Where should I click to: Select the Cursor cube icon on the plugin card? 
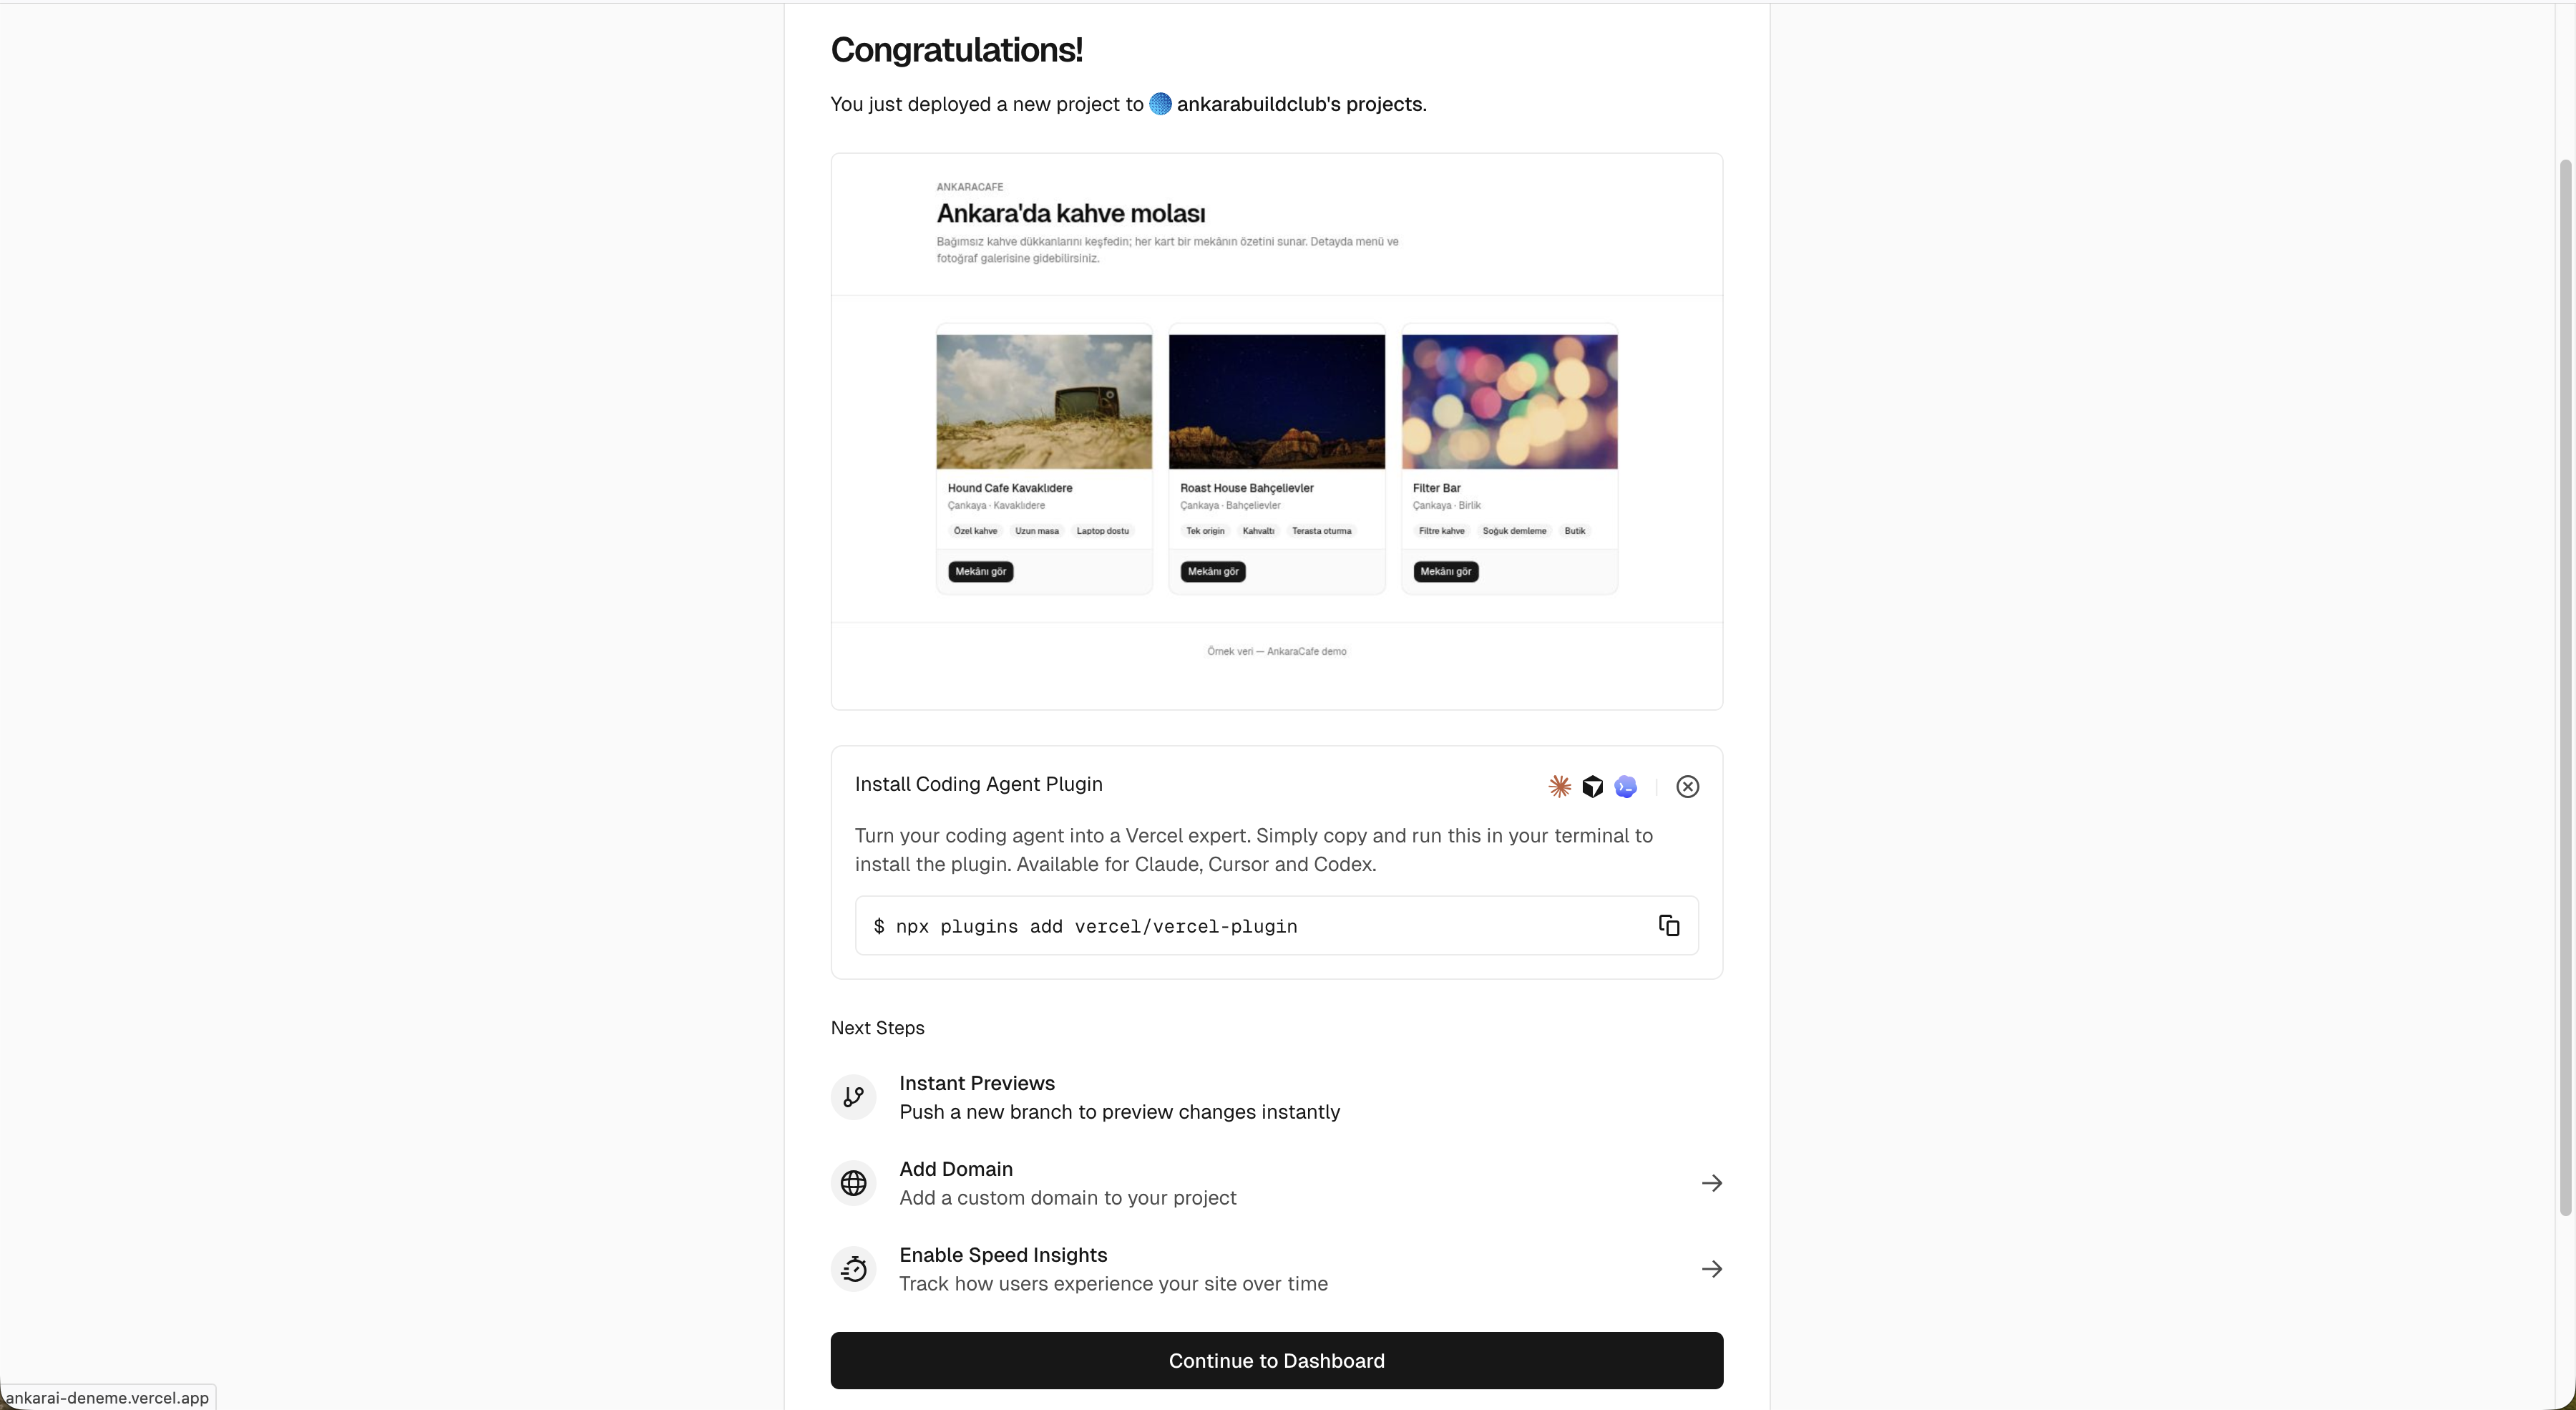pos(1592,787)
